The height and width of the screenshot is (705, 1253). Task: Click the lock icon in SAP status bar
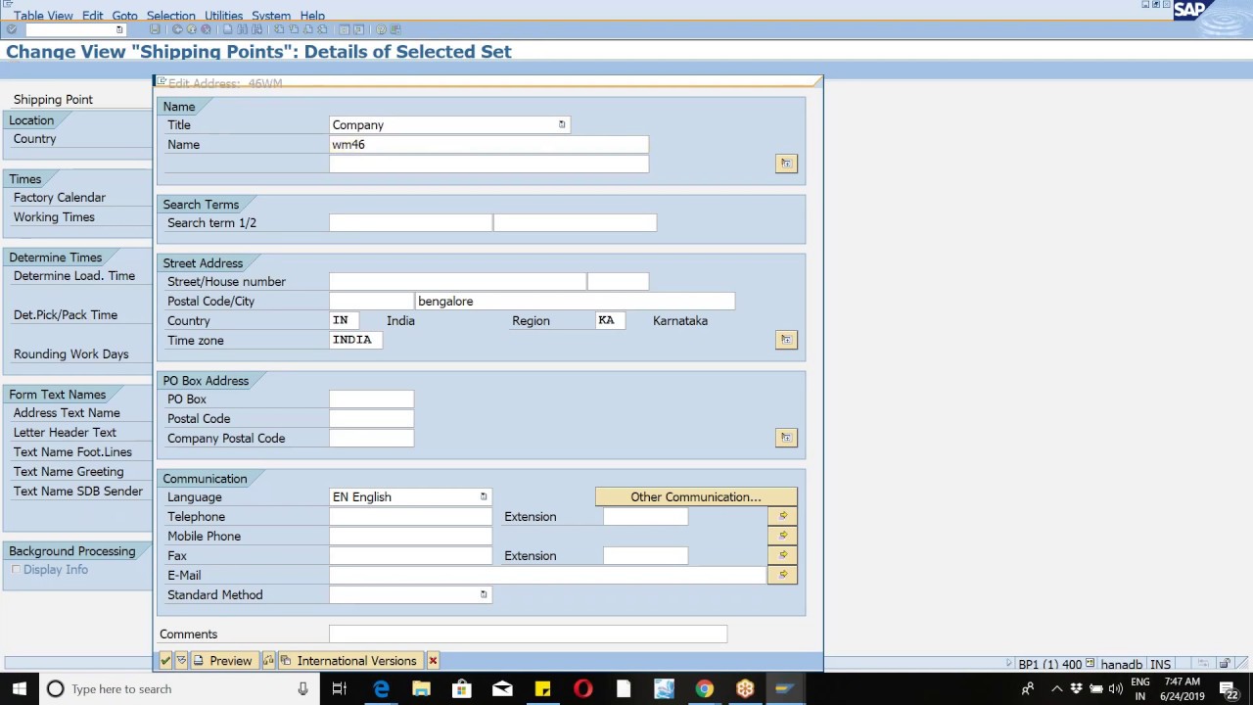click(1225, 664)
